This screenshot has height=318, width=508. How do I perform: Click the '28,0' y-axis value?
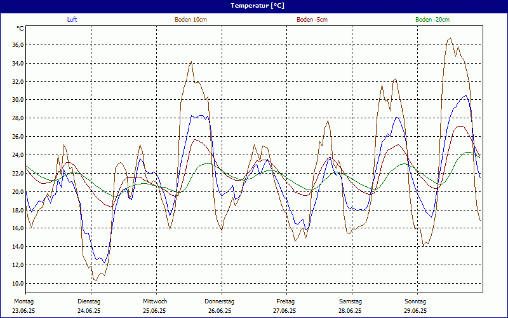[x=18, y=118]
